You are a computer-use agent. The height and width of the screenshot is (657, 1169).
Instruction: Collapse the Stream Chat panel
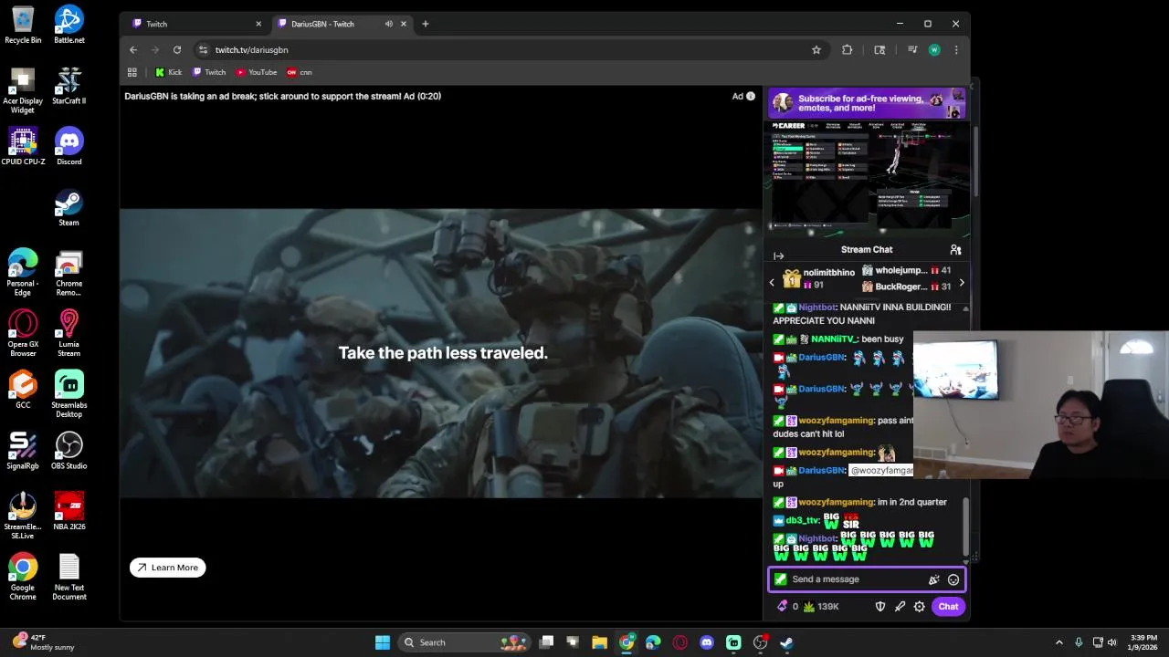point(778,255)
